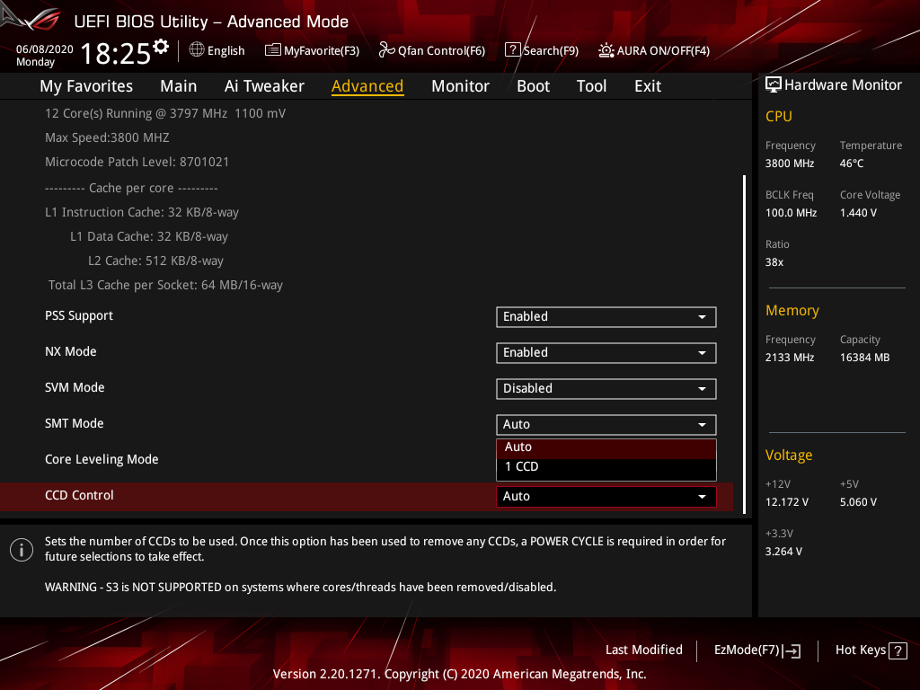Choose Auto in the open CCD list

[606, 447]
